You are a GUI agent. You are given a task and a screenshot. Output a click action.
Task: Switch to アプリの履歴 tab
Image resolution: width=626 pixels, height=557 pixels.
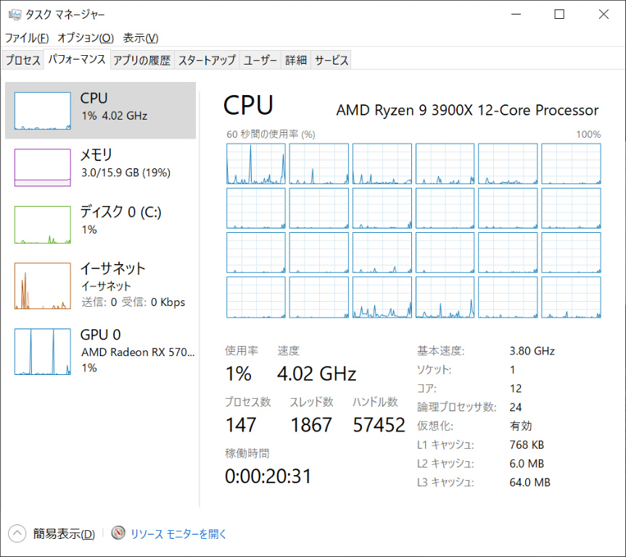tap(141, 61)
